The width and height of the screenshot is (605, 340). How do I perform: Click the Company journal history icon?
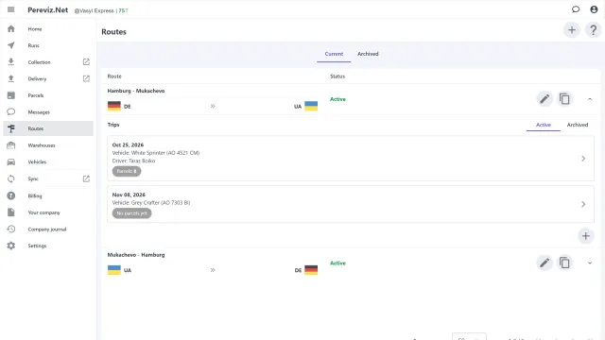click(11, 229)
